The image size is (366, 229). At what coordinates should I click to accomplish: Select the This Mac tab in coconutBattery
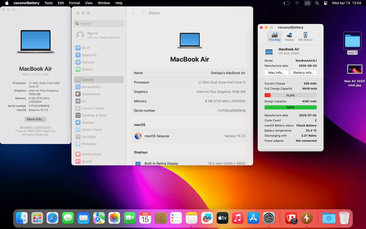pyautogui.click(x=274, y=37)
